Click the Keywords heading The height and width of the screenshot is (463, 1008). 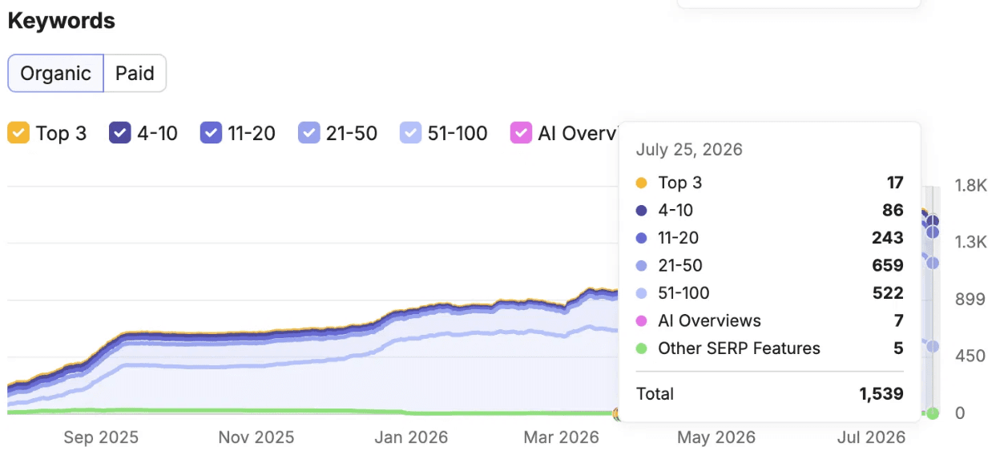point(62,21)
